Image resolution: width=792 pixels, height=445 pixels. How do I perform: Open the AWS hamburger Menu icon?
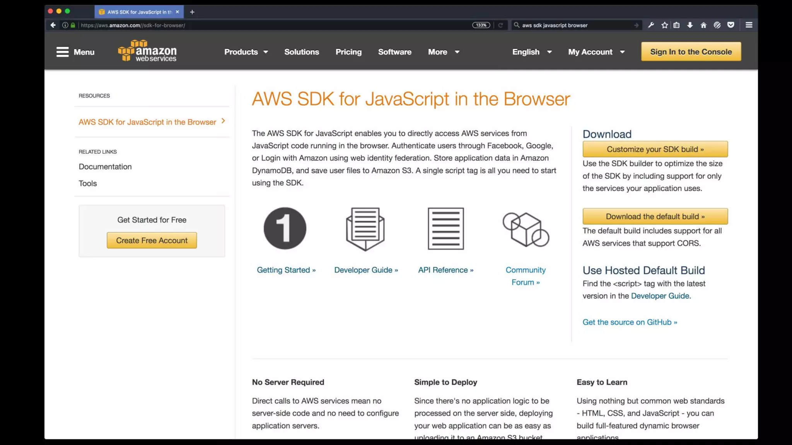pos(62,52)
